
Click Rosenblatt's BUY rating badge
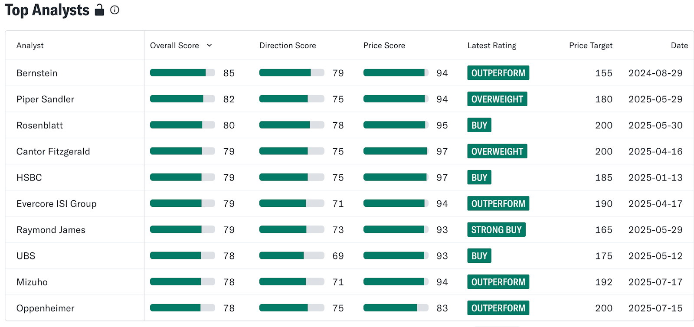pyautogui.click(x=479, y=125)
